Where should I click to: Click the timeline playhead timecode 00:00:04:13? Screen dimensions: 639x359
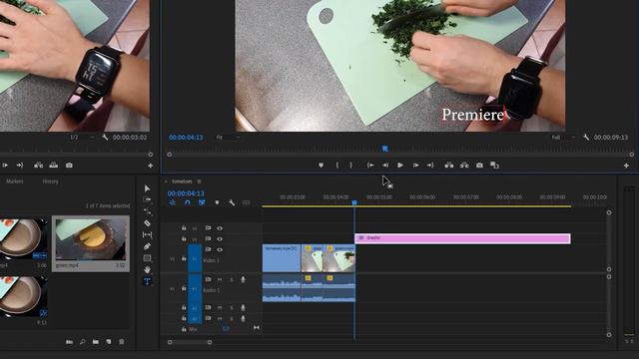click(186, 193)
